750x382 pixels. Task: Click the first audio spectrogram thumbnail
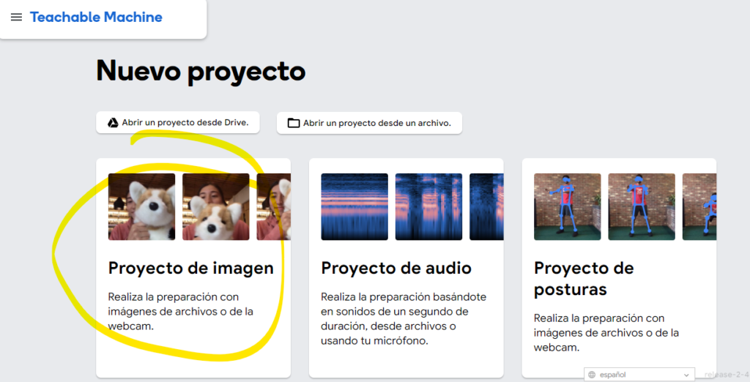click(354, 207)
